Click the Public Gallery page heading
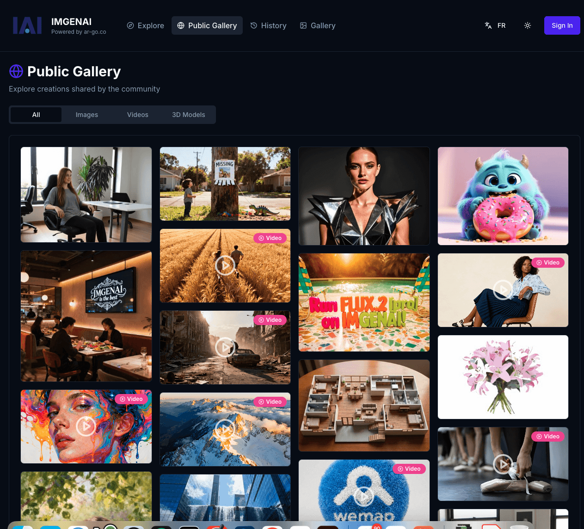This screenshot has width=584, height=529. click(x=74, y=71)
